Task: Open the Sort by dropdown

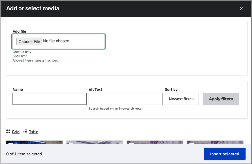Action: [x=182, y=99]
